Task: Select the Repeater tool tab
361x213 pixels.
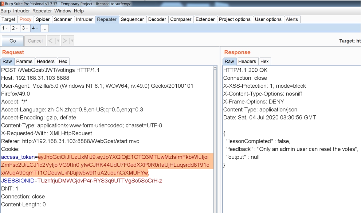Action: (107, 19)
